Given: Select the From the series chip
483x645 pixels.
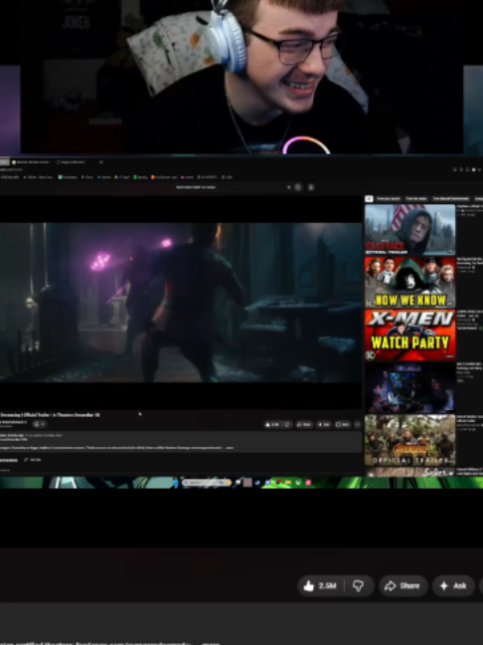Looking at the screenshot, I should (x=416, y=199).
